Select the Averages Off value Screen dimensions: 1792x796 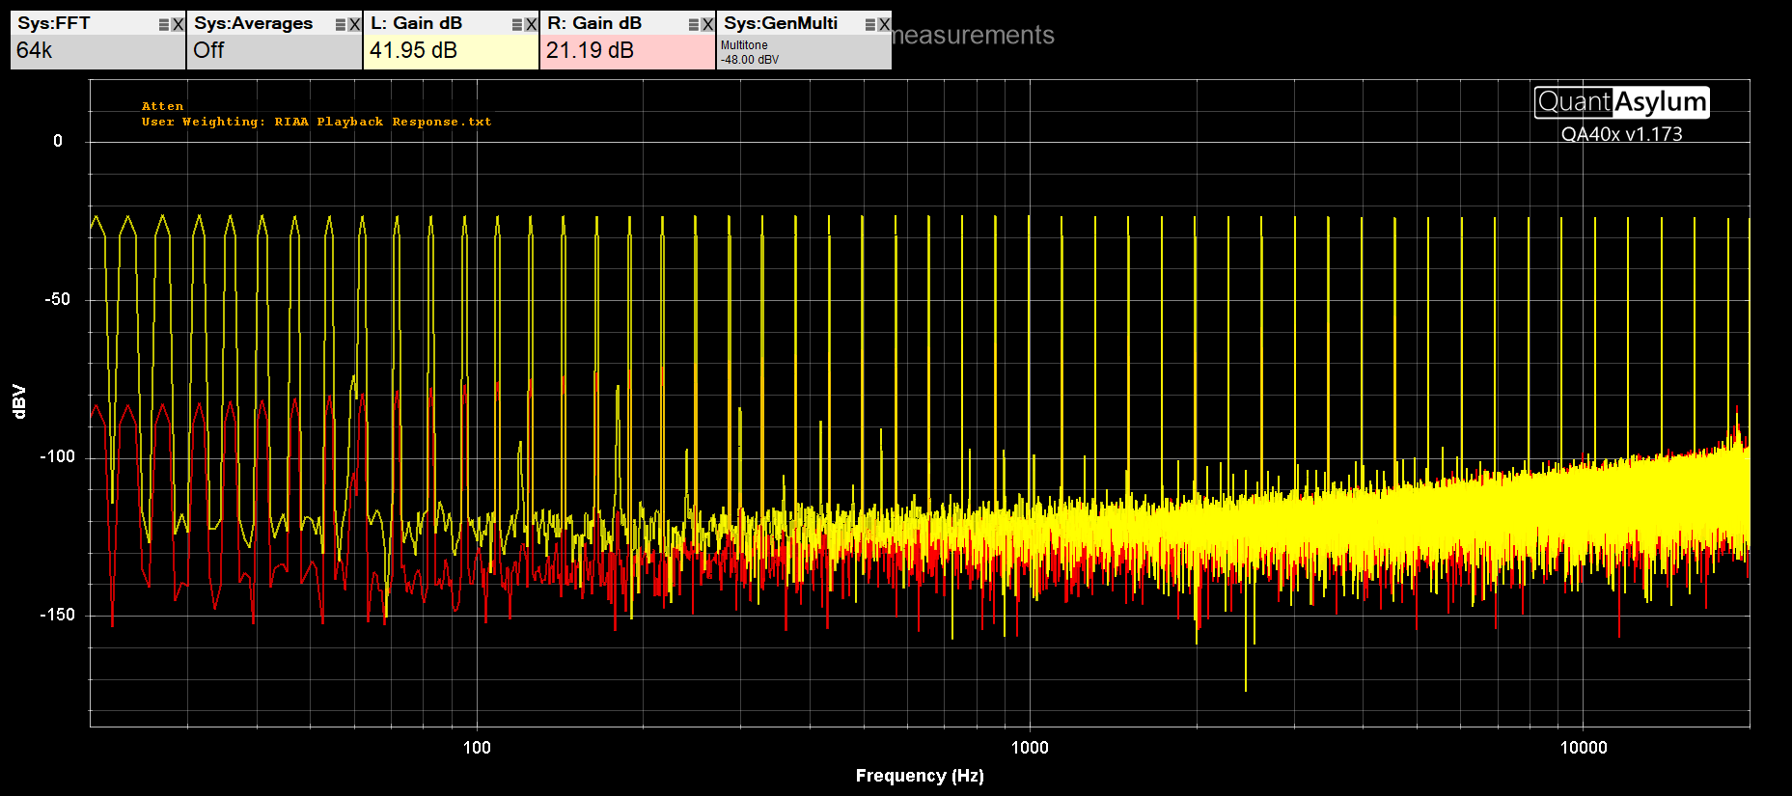208,50
